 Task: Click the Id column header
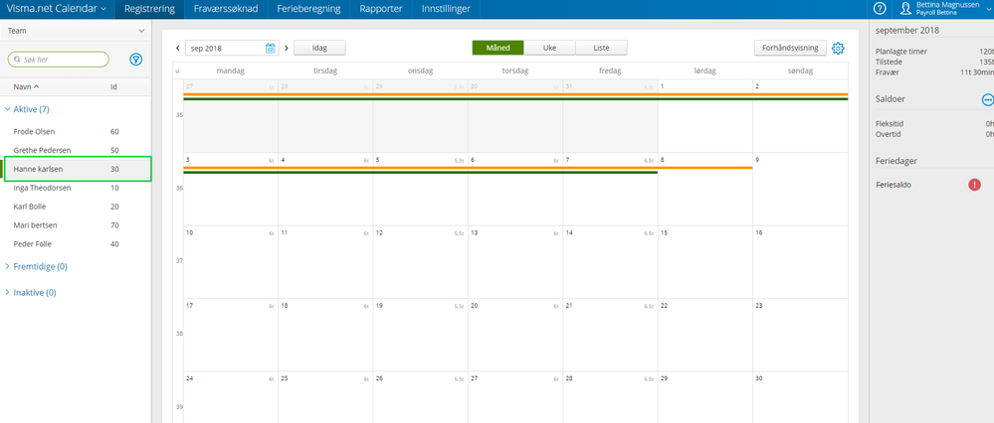(113, 87)
